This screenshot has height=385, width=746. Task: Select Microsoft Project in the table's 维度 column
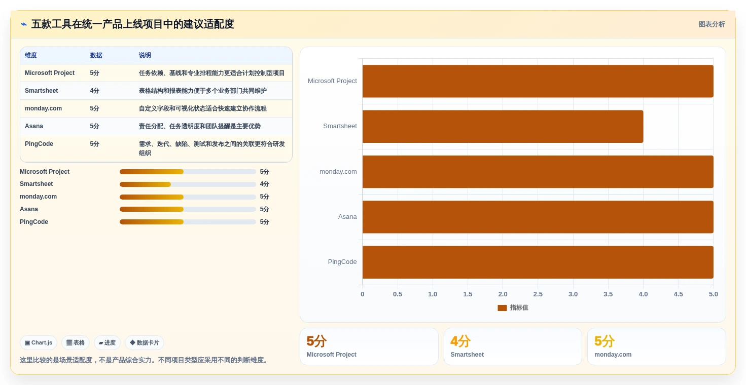[x=50, y=73]
